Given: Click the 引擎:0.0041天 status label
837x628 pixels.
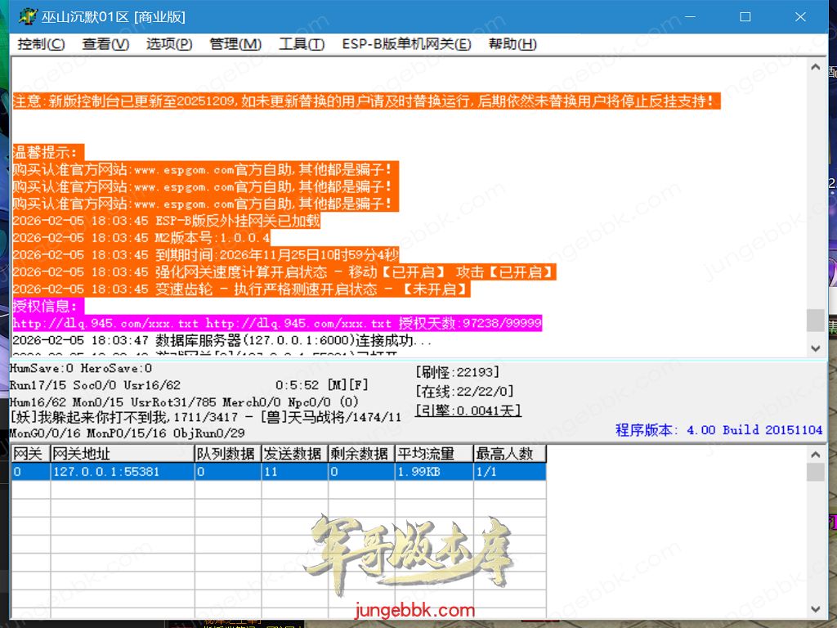Looking at the screenshot, I should click(468, 410).
